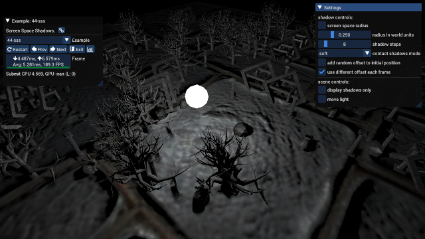Image resolution: width=425 pixels, height=239 pixels.
Task: Click the Exit button
Action: point(77,49)
